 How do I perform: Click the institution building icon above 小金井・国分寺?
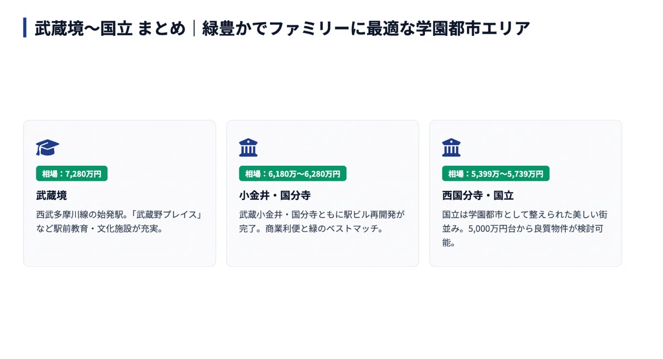point(248,147)
